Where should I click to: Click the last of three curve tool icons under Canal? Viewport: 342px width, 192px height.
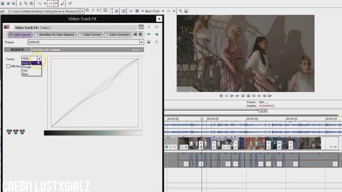coord(22,132)
